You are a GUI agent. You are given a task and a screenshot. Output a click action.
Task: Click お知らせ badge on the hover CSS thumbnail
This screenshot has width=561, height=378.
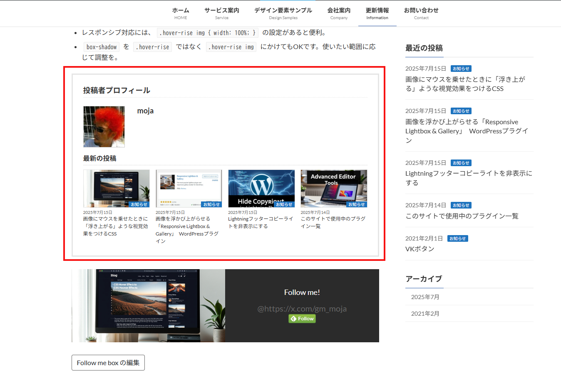pyautogui.click(x=139, y=204)
